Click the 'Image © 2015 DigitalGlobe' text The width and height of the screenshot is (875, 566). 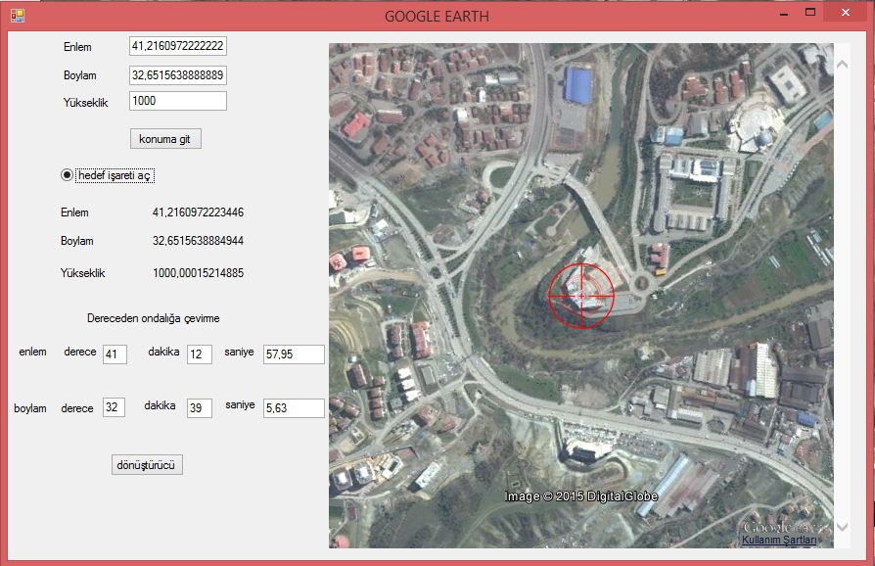tap(581, 496)
